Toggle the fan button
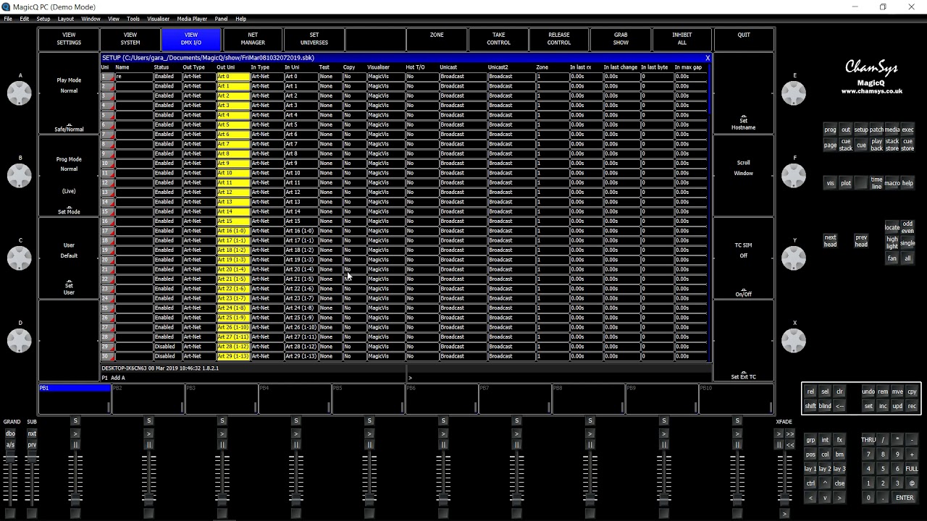 pyautogui.click(x=892, y=258)
